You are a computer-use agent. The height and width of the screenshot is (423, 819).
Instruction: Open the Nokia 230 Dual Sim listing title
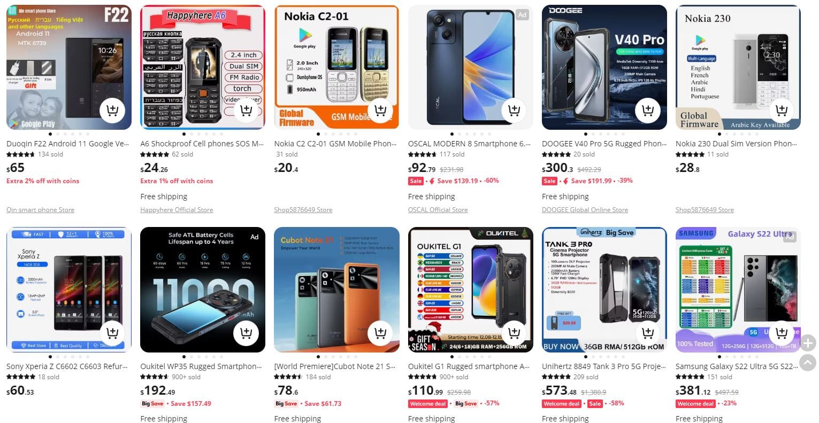(736, 144)
